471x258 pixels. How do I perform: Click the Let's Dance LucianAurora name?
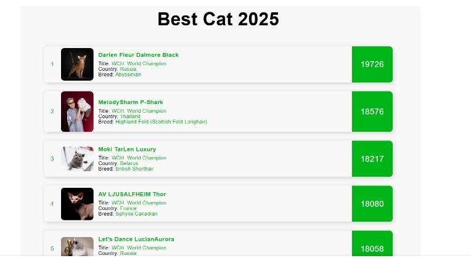point(136,240)
